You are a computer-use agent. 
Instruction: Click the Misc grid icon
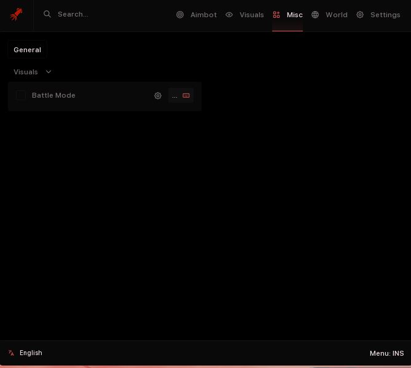tap(276, 15)
